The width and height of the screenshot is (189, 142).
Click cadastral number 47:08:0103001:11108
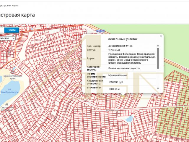click(120, 46)
